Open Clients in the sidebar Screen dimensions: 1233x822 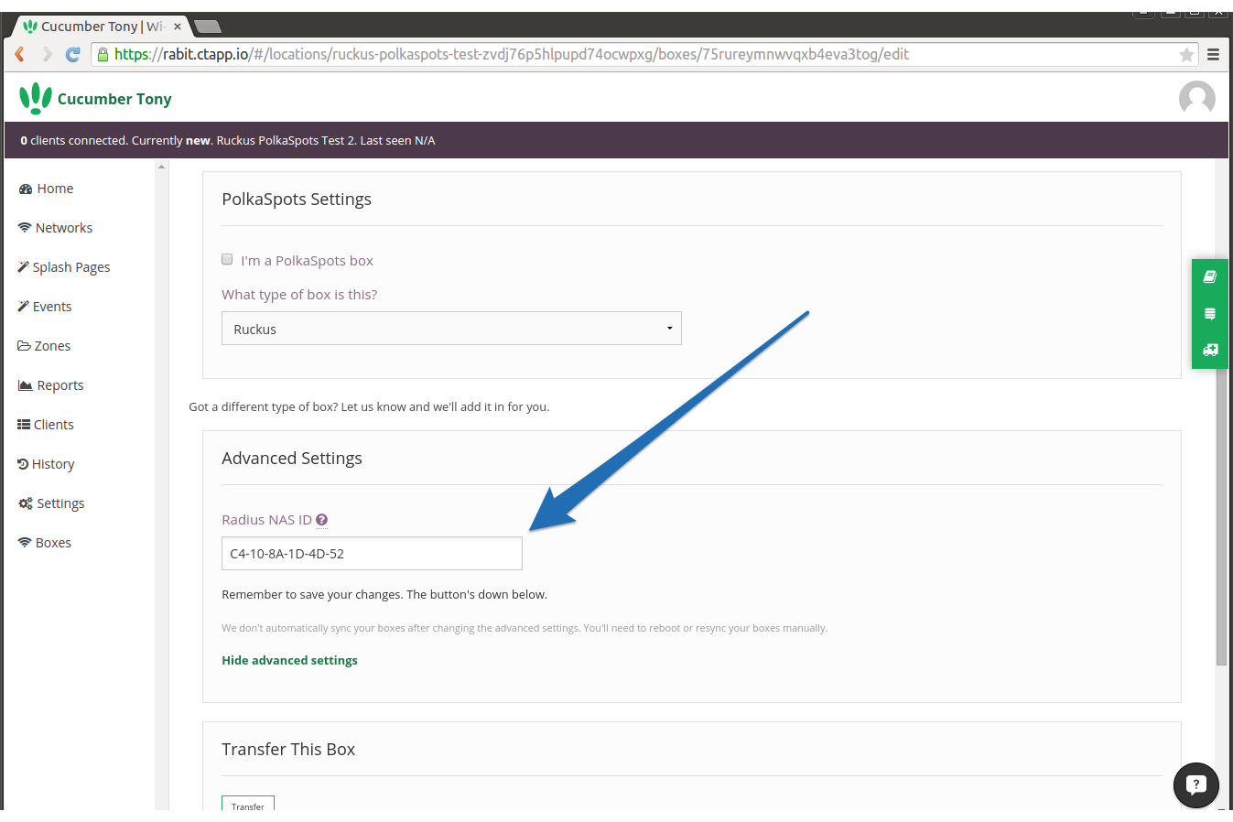point(46,425)
